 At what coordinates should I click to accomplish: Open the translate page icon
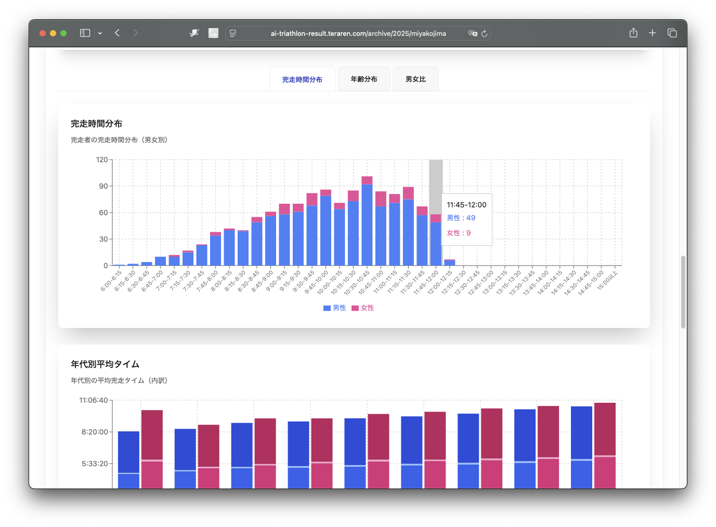pos(473,33)
